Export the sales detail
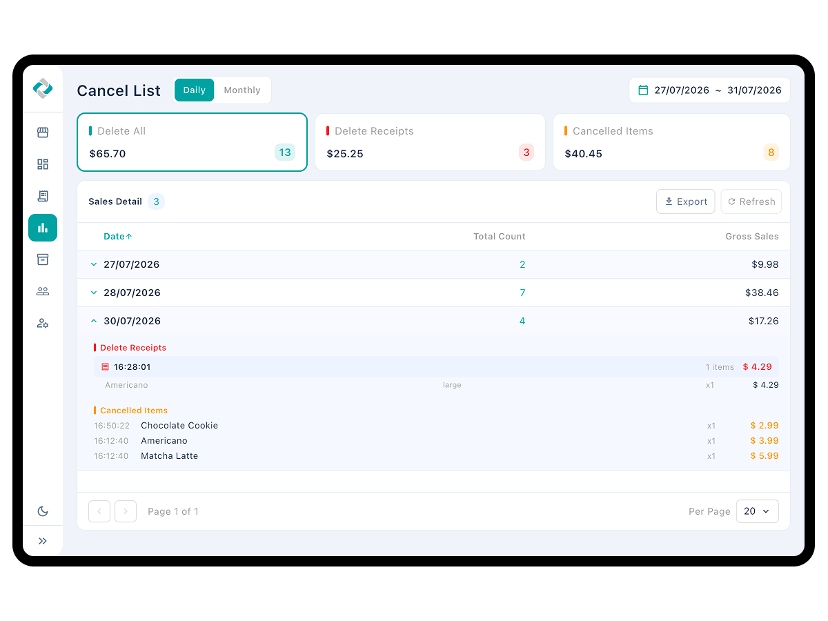 pos(686,201)
